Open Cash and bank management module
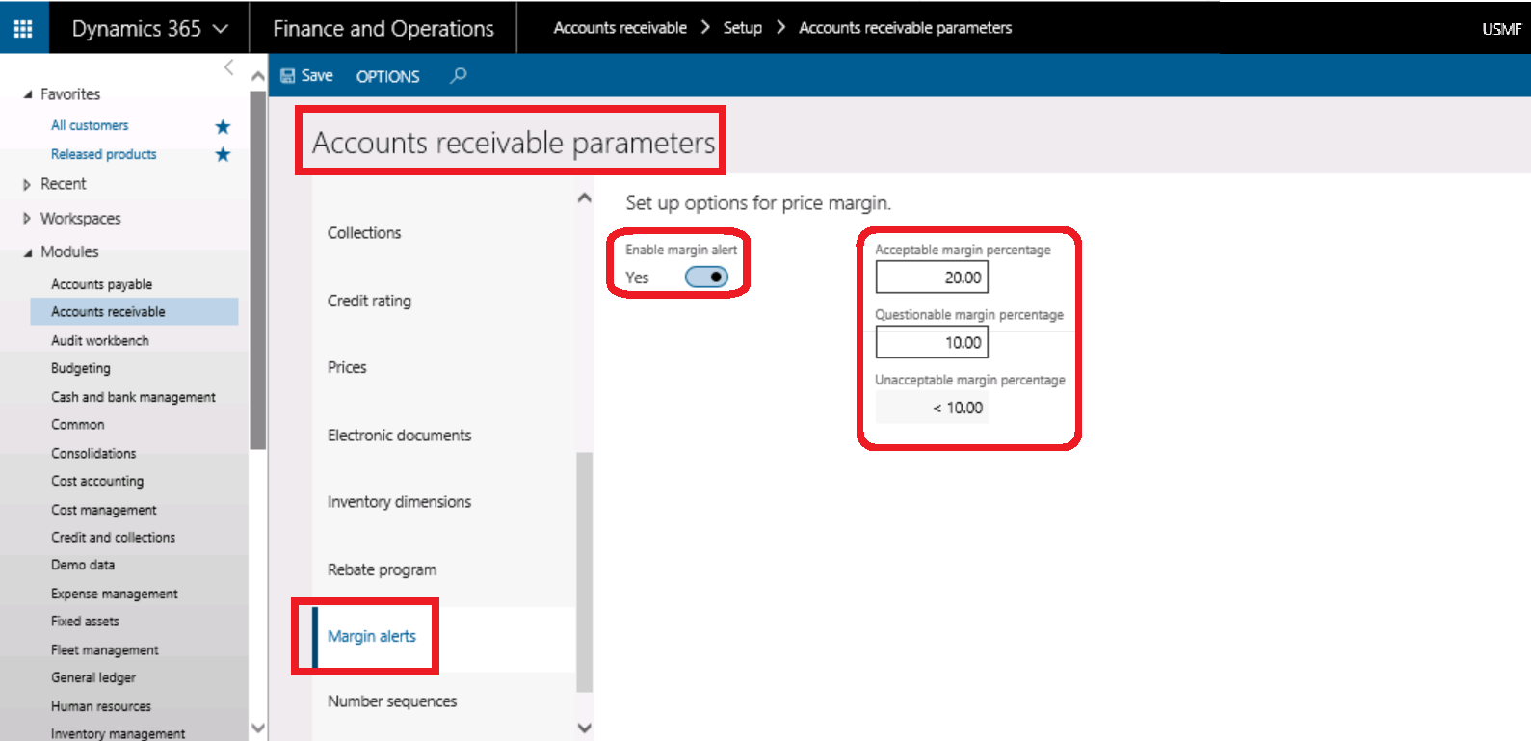The image size is (1531, 741). pyautogui.click(x=134, y=397)
